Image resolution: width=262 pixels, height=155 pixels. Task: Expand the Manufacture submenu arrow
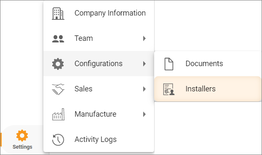click(x=144, y=114)
